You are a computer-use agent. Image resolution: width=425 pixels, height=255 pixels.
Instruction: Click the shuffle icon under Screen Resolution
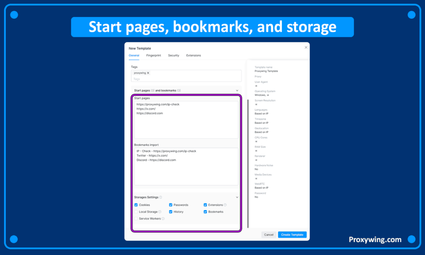click(256, 104)
